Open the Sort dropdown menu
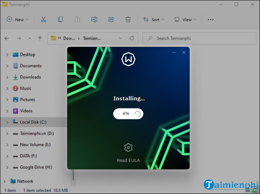 point(154,19)
